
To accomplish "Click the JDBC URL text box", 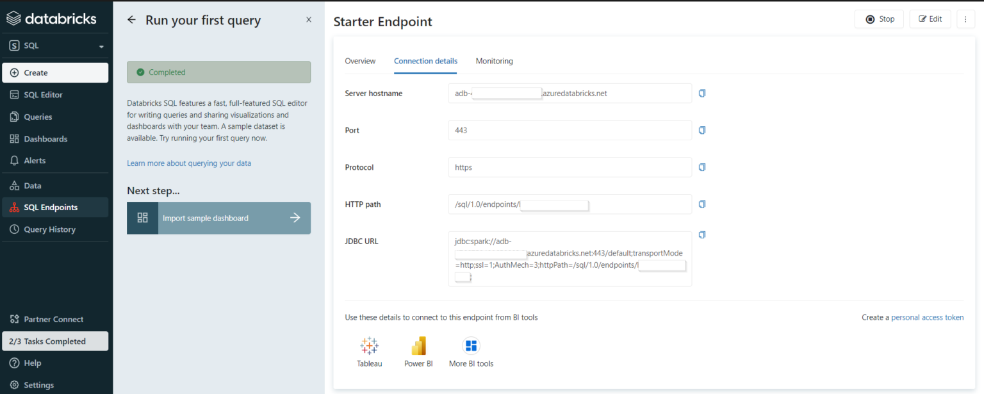I will pyautogui.click(x=570, y=259).
